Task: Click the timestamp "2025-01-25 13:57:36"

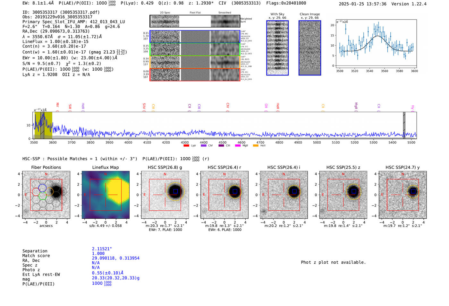Action: point(363,4)
